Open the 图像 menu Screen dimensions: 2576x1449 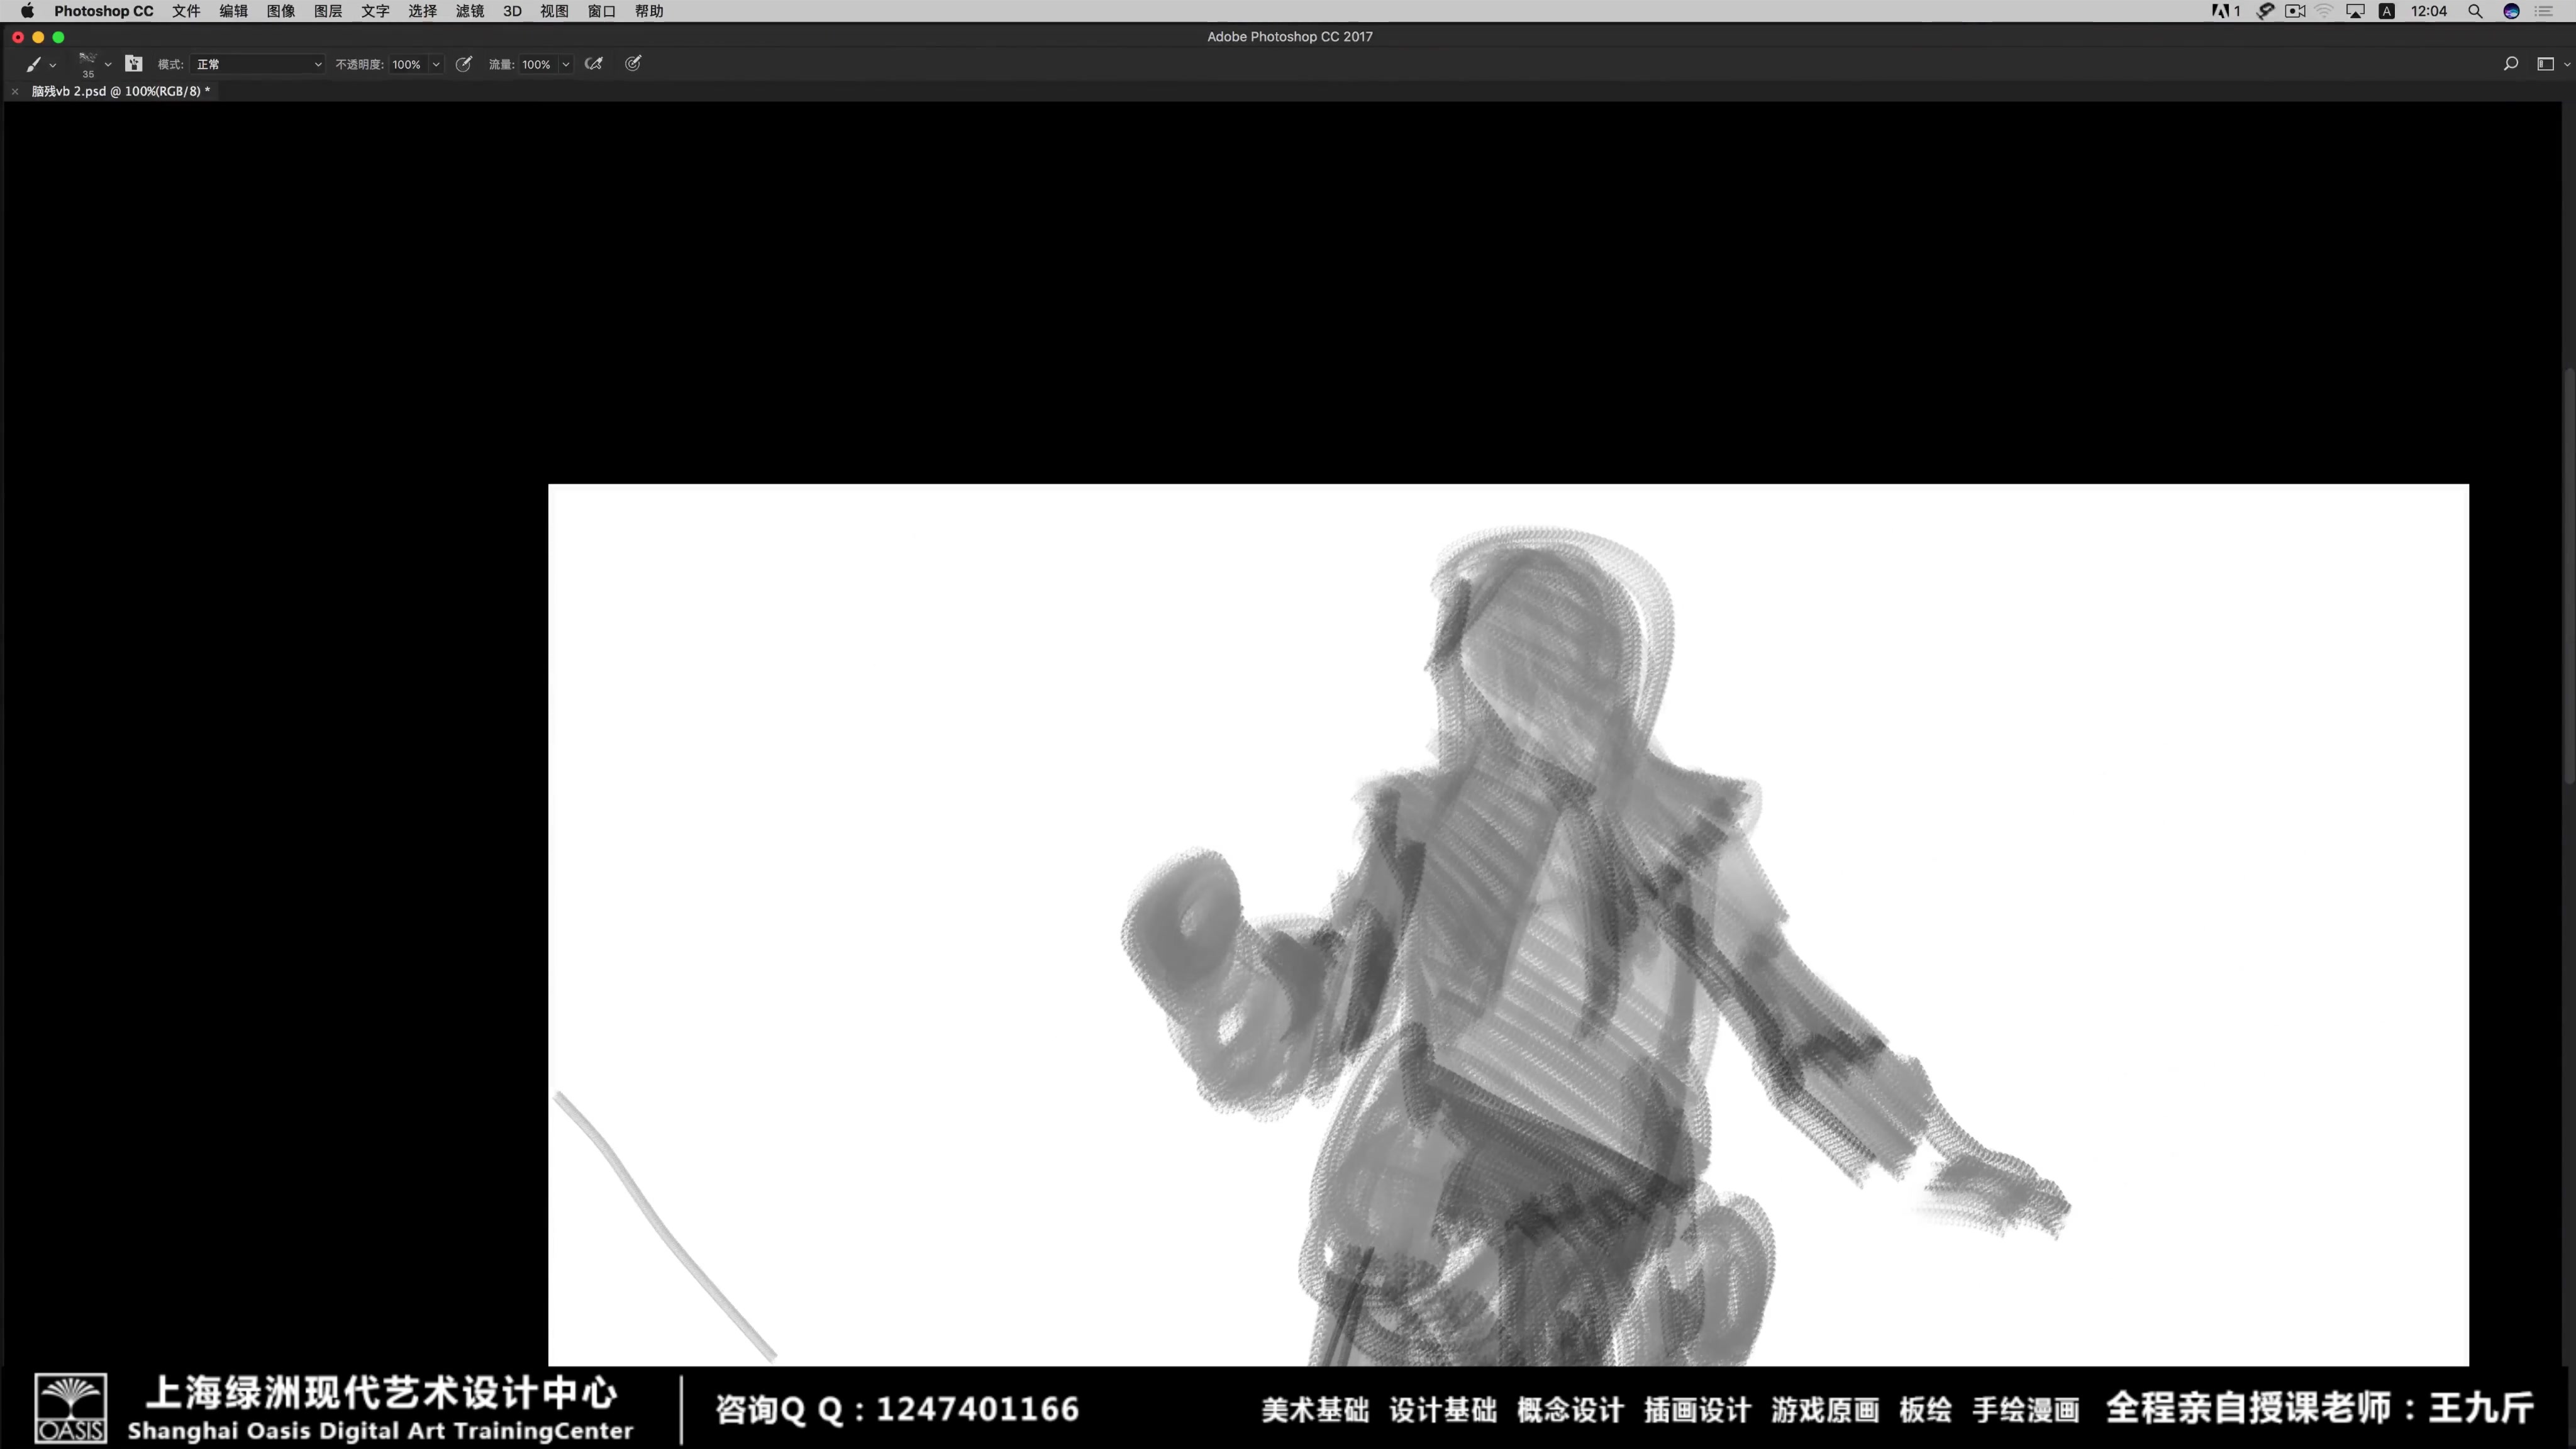coord(281,11)
